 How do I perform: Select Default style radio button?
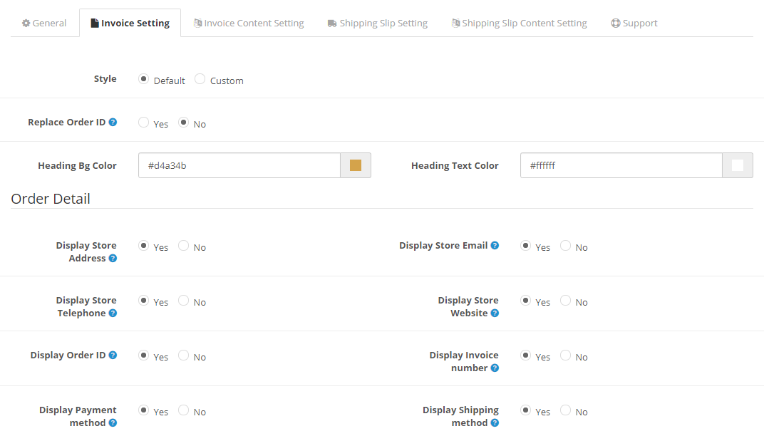click(143, 78)
